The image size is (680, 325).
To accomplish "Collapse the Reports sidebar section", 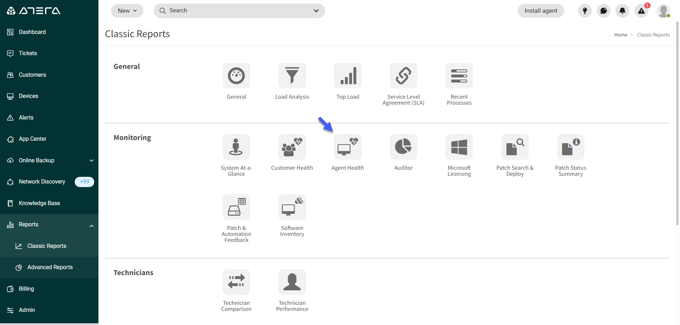I will [x=92, y=226].
